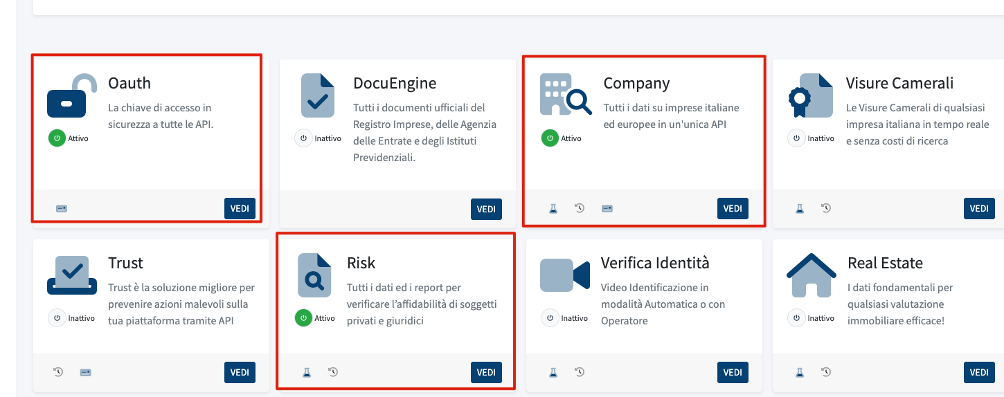This screenshot has width=1004, height=397.
Task: Toggle the Inattivo power button on DocuEngine
Action: (303, 138)
